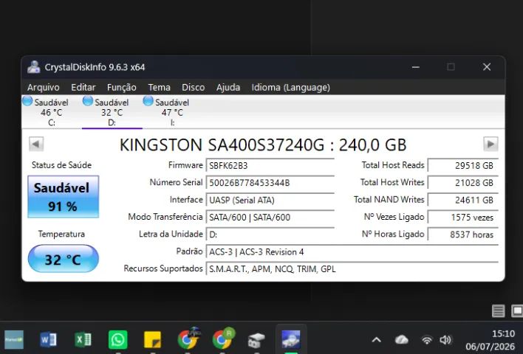Open the Editar menu
Viewport: 523px width, 354px height.
point(83,88)
